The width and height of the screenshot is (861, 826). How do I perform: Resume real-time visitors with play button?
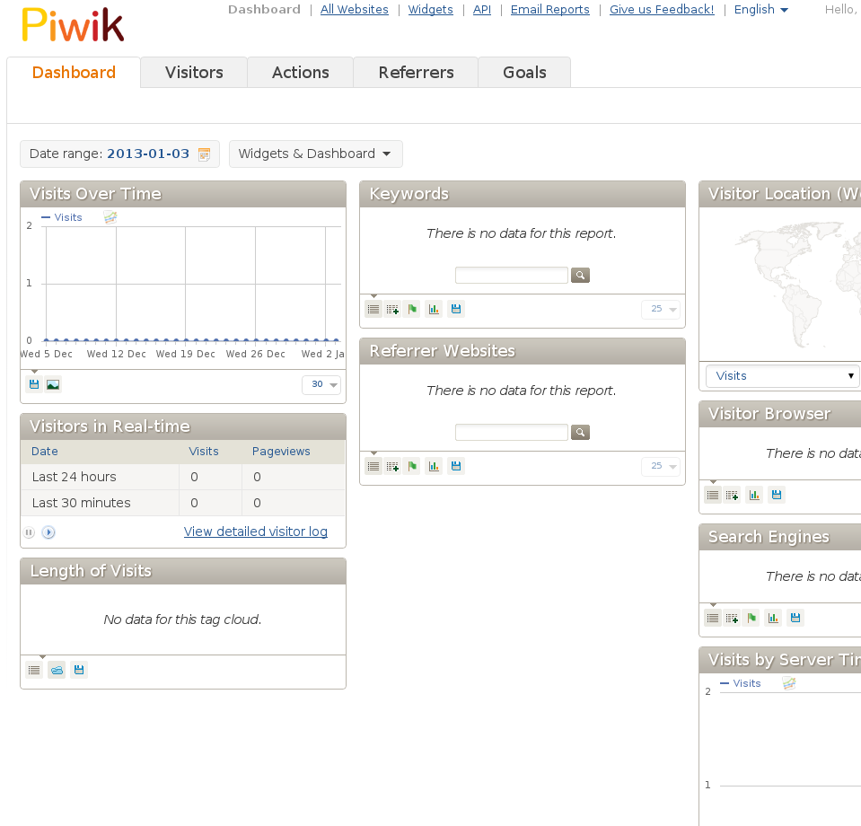[48, 532]
